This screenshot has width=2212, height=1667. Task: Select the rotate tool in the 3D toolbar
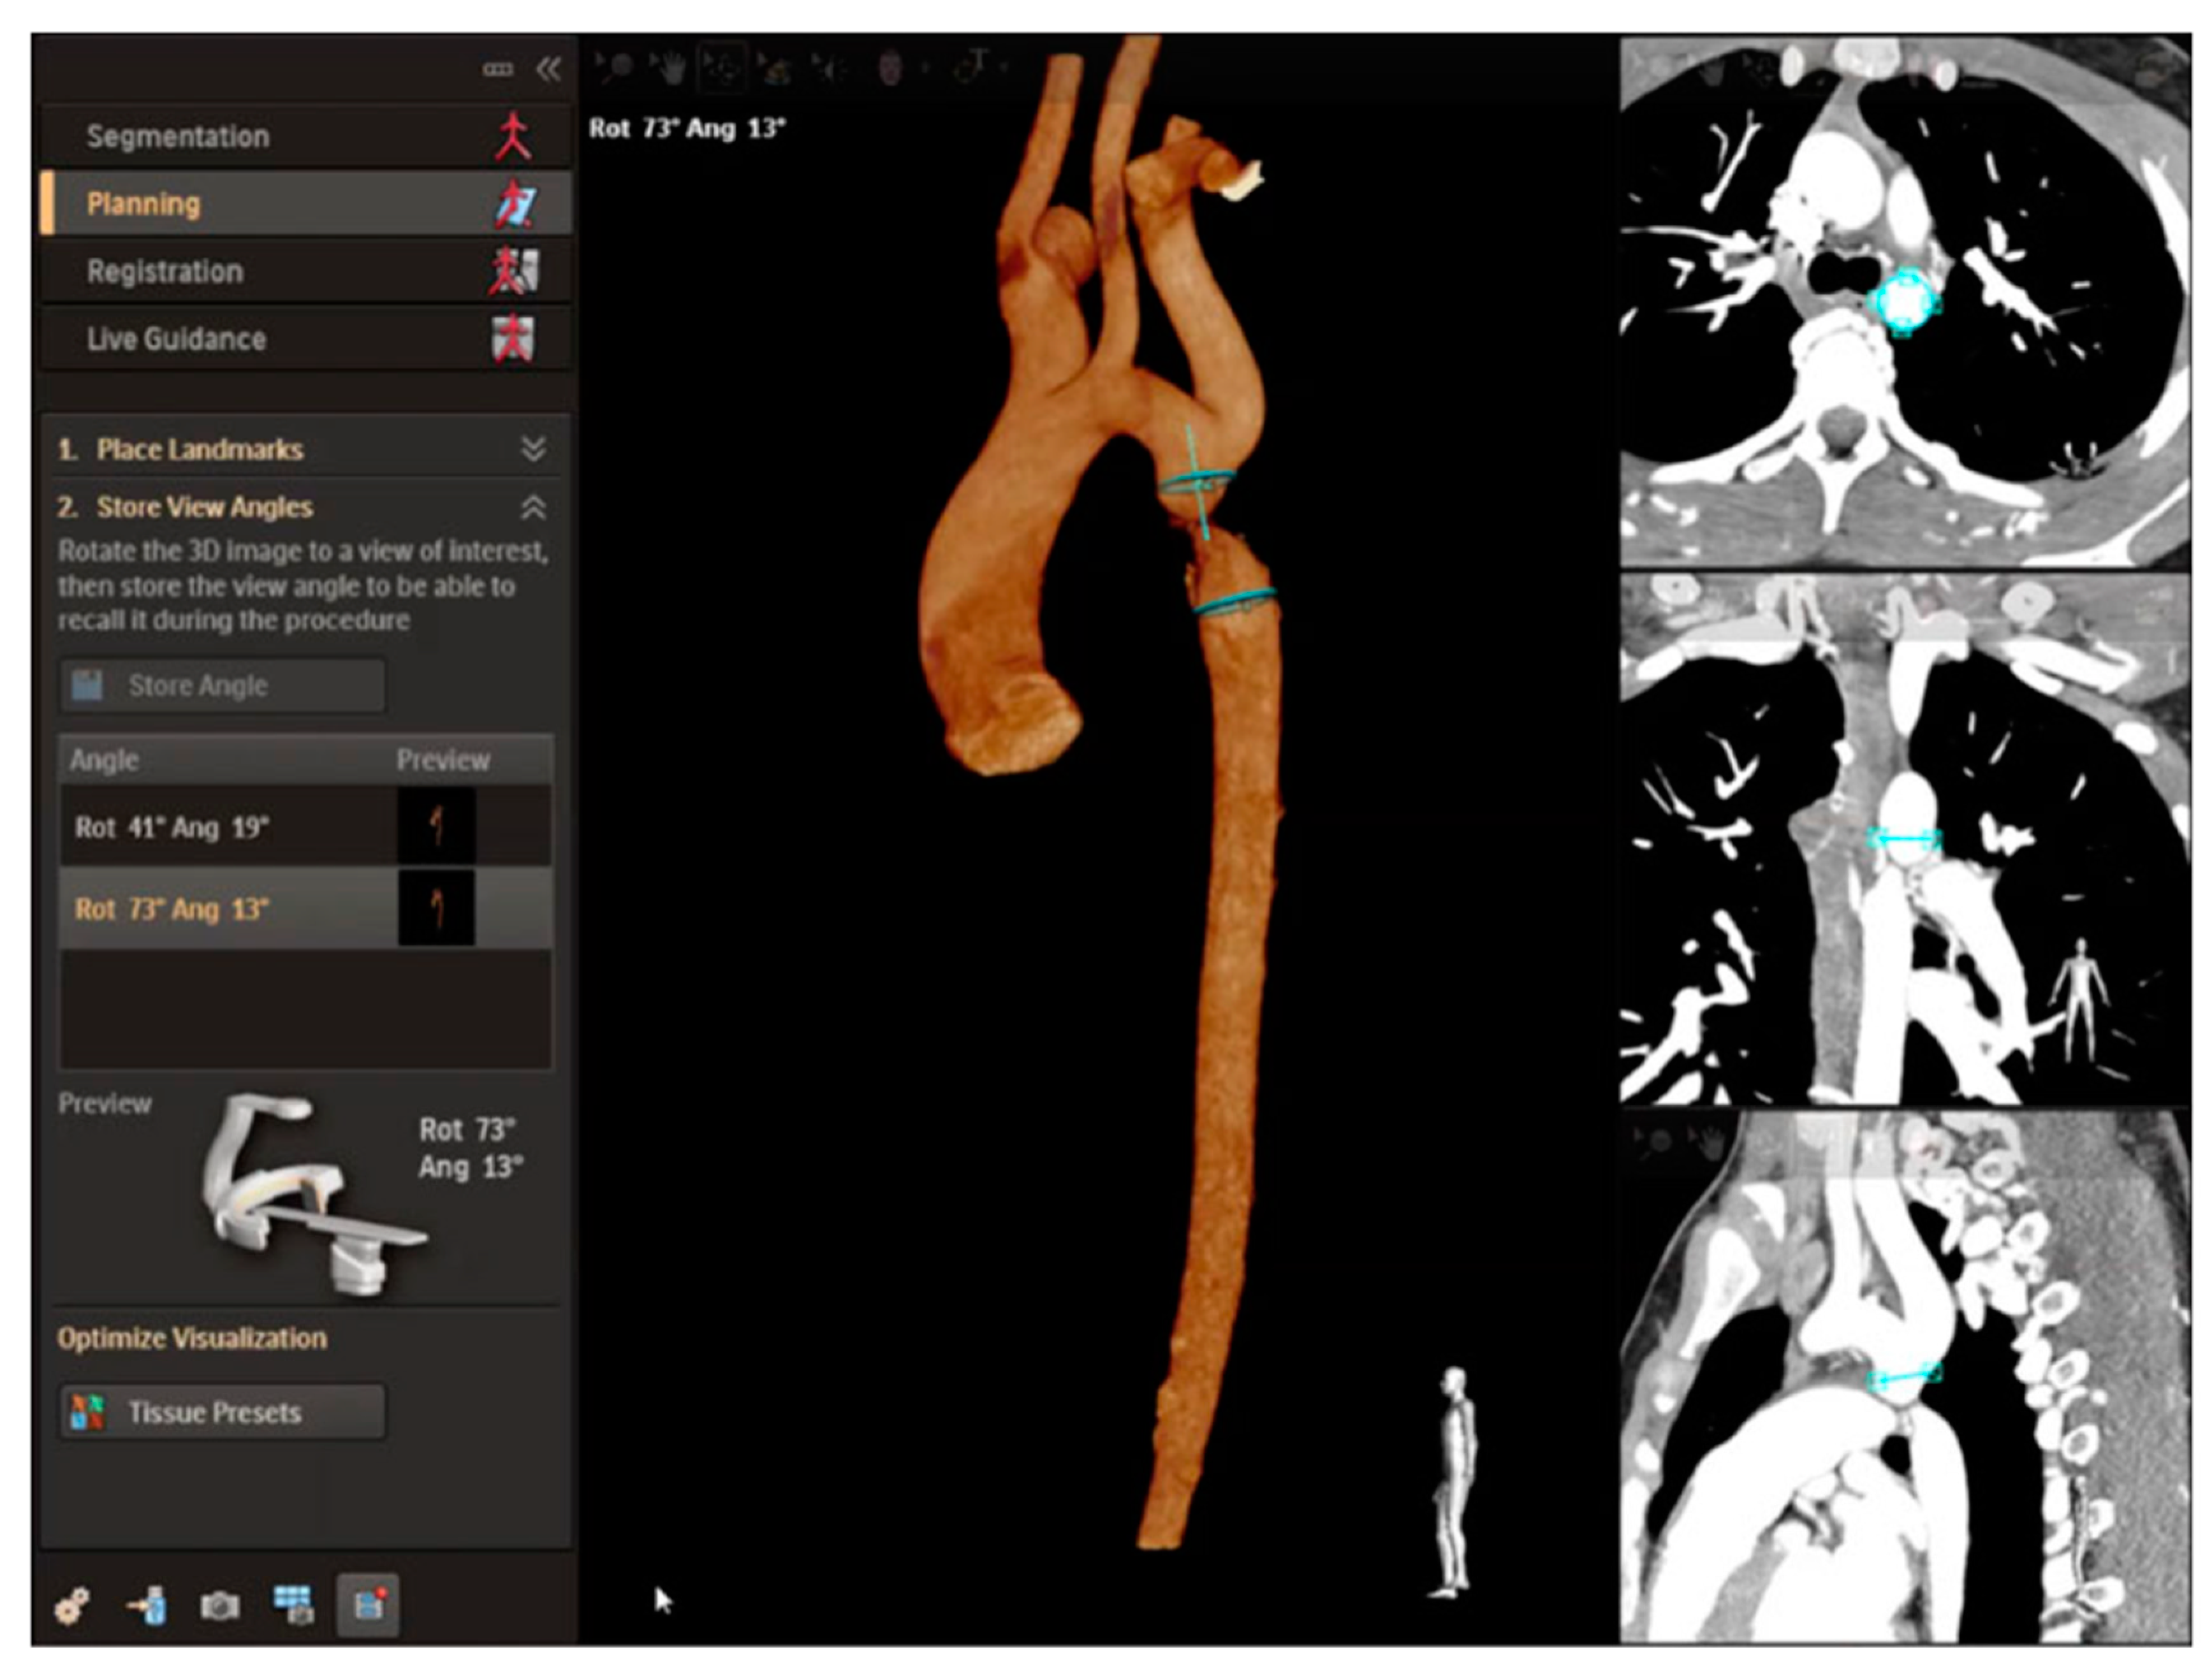coord(722,68)
